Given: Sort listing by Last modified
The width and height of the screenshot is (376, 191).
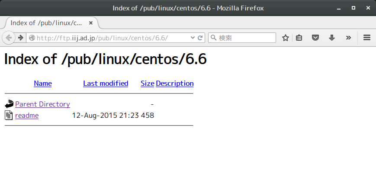Looking at the screenshot, I should pyautogui.click(x=106, y=83).
